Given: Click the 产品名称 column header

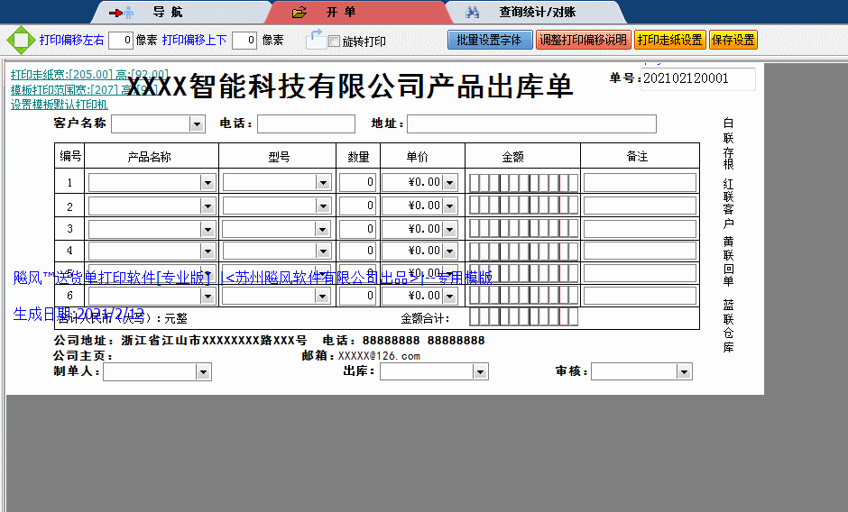Looking at the screenshot, I should point(151,157).
